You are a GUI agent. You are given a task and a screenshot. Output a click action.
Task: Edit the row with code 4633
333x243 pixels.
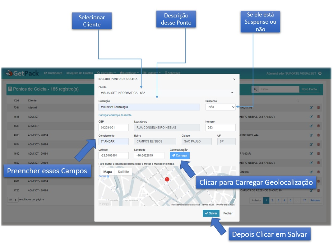coord(311,135)
